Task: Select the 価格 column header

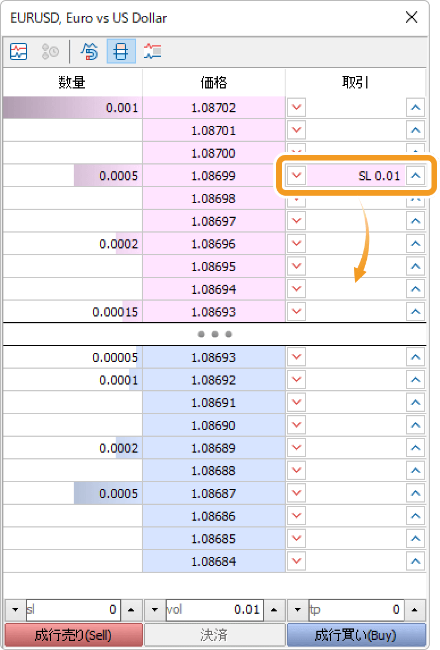Action: (x=214, y=82)
